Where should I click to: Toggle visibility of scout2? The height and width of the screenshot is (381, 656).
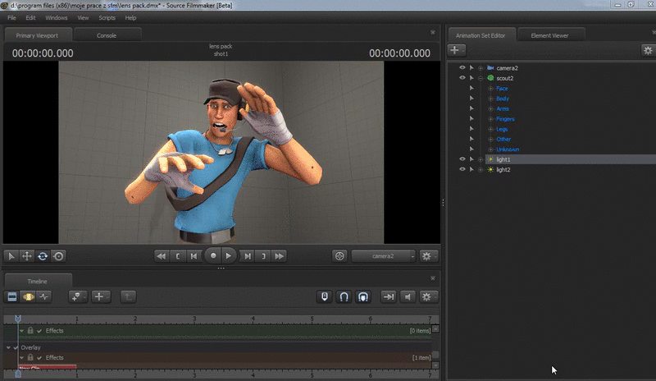click(x=462, y=78)
